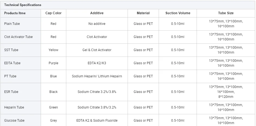Click the Additive column header

tap(97, 13)
